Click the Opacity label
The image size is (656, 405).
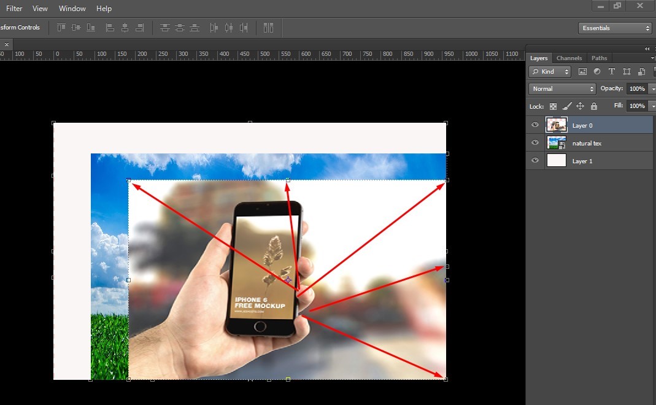tap(612, 88)
